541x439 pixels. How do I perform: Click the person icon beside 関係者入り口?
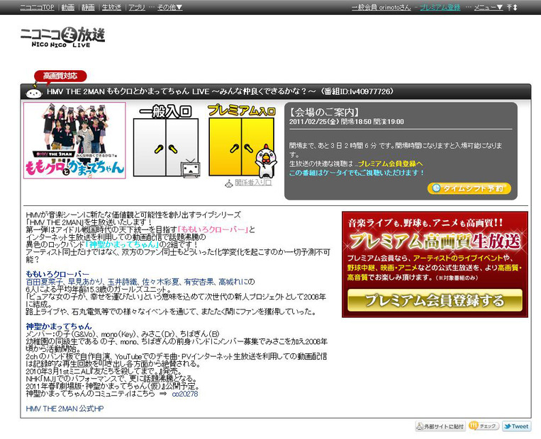229,183
